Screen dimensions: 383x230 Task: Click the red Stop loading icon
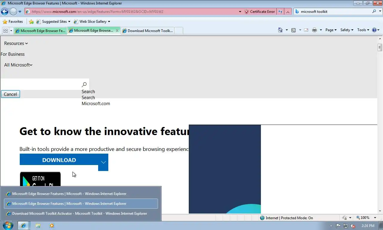pyautogui.click(x=288, y=12)
